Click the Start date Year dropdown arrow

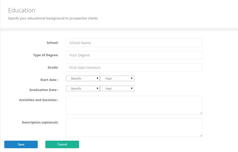132,78
